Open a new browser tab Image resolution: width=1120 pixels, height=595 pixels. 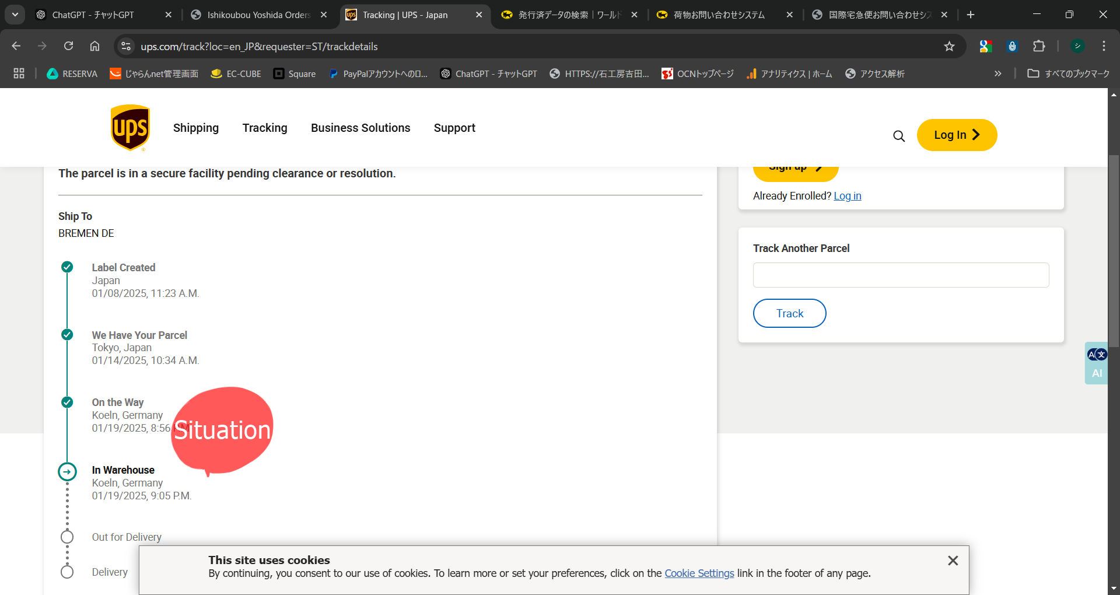(x=971, y=15)
